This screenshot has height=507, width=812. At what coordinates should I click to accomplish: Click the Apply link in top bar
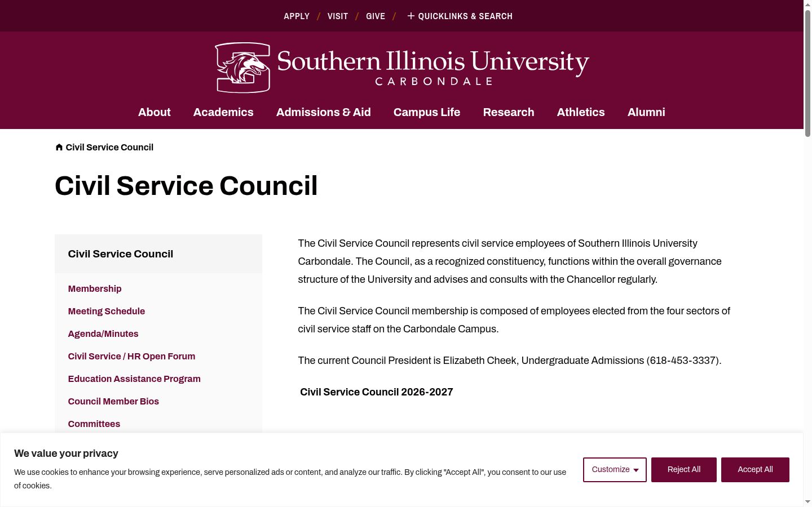pyautogui.click(x=297, y=16)
